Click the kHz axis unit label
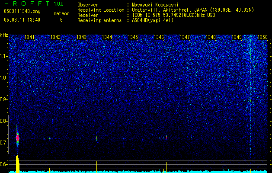Viewport: 272px width, 173px height. pyautogui.click(x=4, y=35)
